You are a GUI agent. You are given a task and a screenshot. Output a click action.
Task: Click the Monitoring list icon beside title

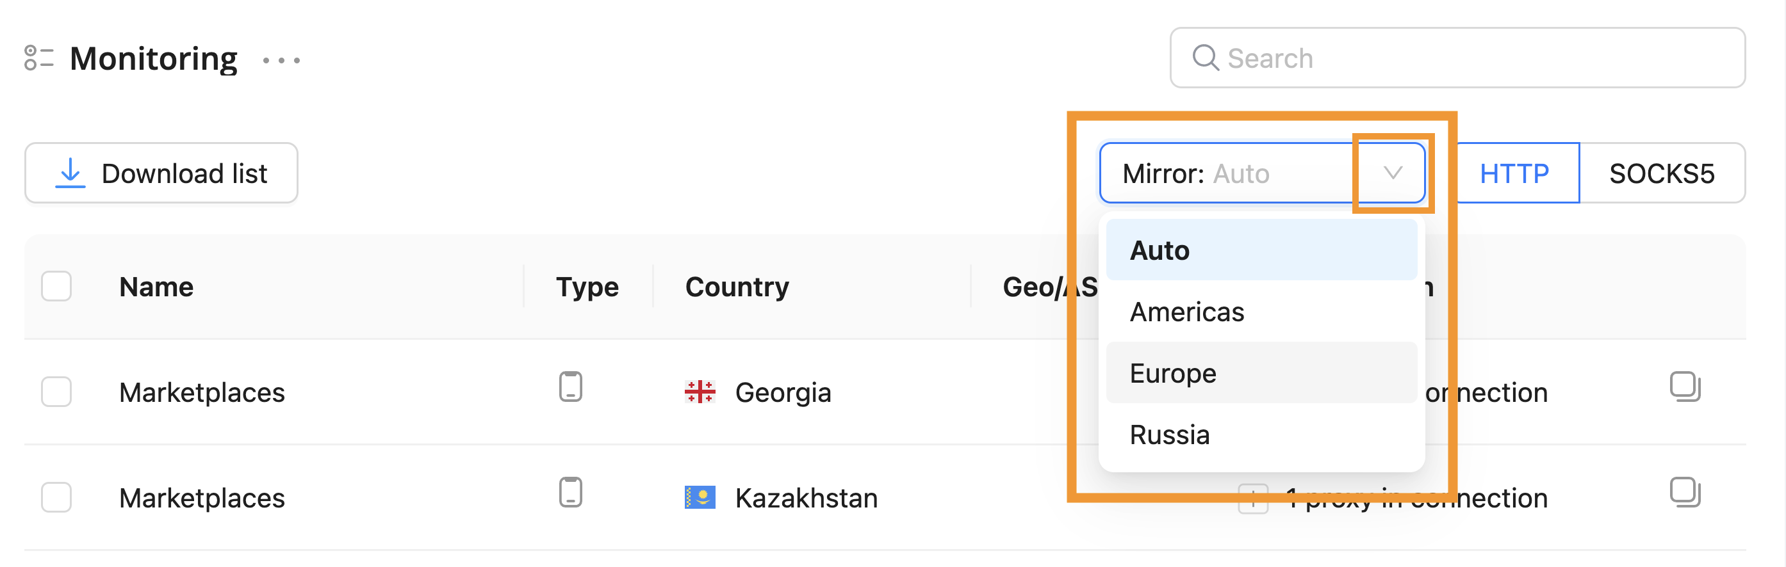click(x=38, y=58)
